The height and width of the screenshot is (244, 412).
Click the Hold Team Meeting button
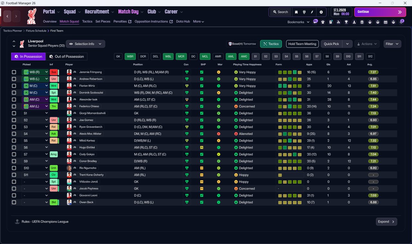(x=302, y=44)
